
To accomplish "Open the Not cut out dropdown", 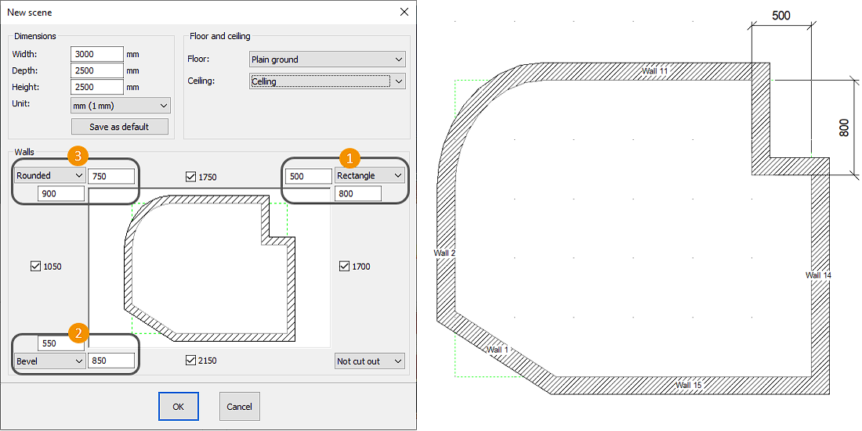I will (x=370, y=361).
